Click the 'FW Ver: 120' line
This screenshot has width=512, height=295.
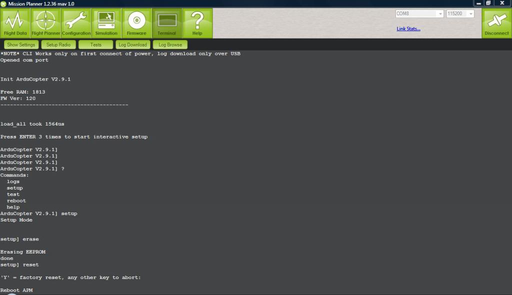click(x=18, y=98)
